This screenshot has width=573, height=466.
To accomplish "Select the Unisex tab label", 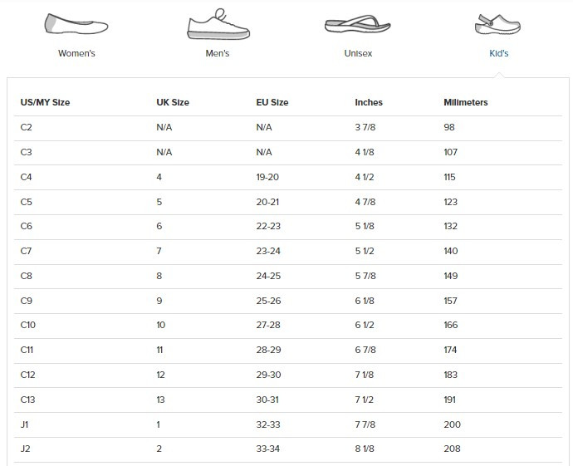I will pyautogui.click(x=358, y=53).
